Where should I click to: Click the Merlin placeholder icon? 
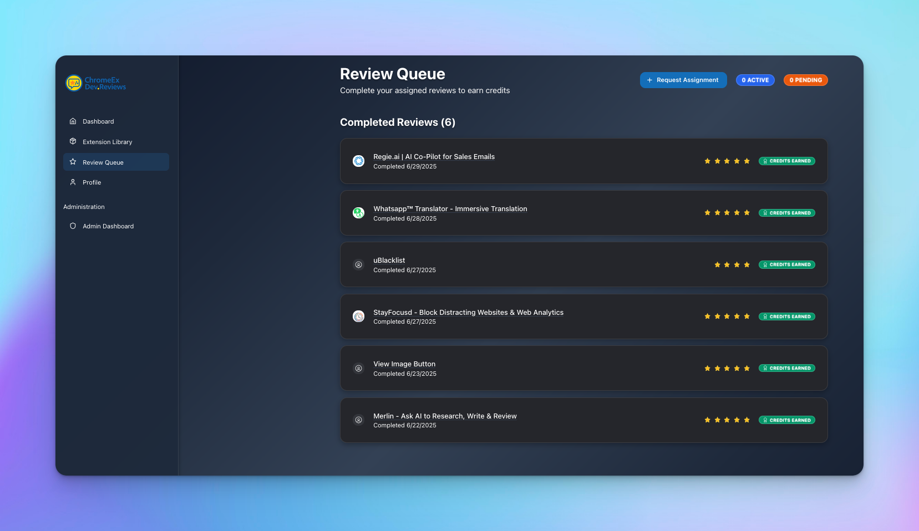pyautogui.click(x=359, y=420)
